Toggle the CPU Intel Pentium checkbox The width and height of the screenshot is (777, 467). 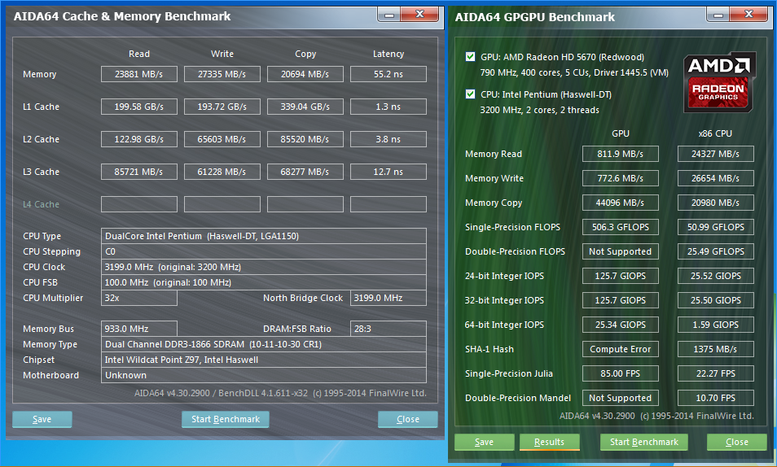(470, 94)
